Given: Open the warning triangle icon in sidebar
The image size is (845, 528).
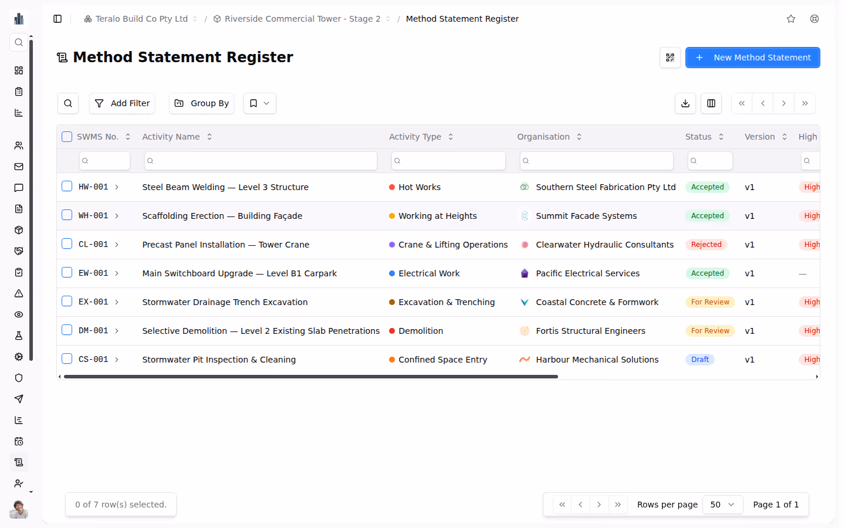Looking at the screenshot, I should click(19, 293).
